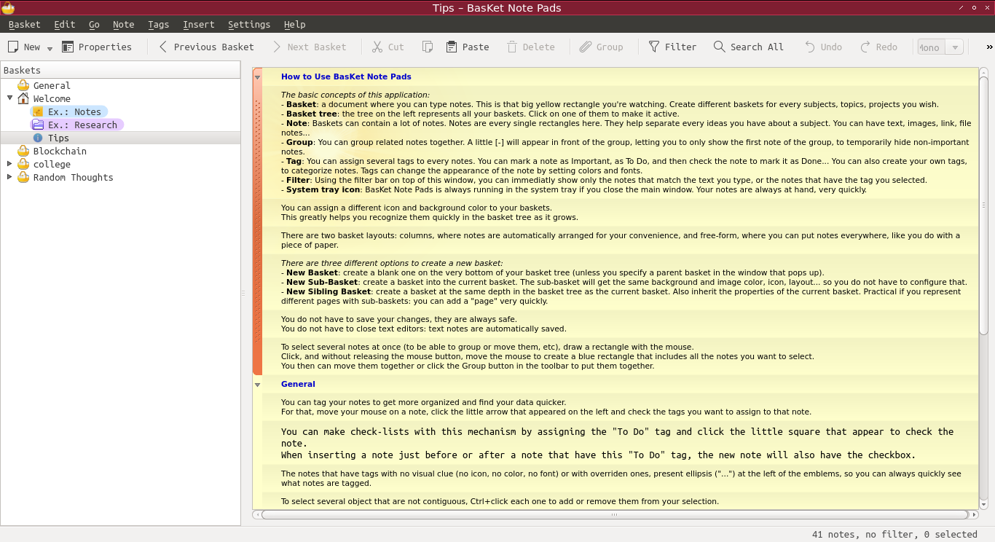The image size is (995, 542).
Task: Click the note about basket layouts
Action: point(621,240)
